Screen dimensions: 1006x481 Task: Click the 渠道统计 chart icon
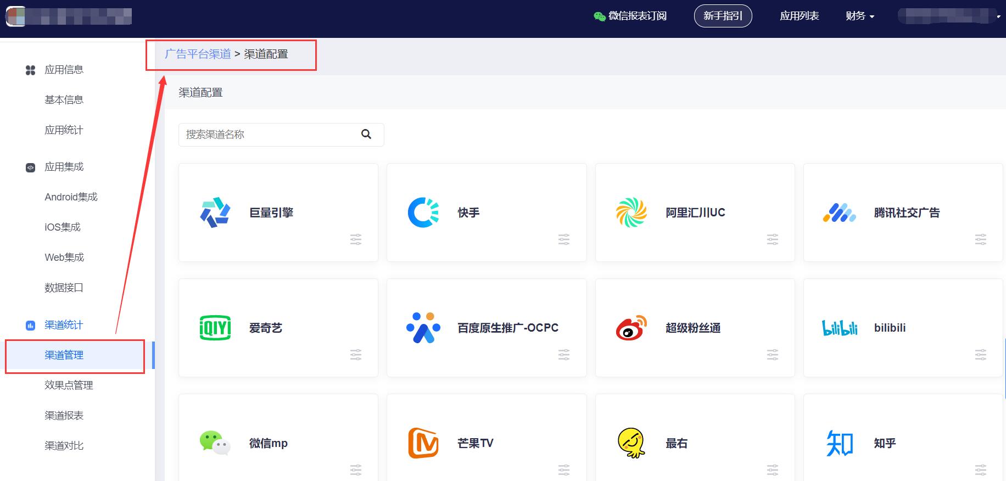pyautogui.click(x=30, y=326)
